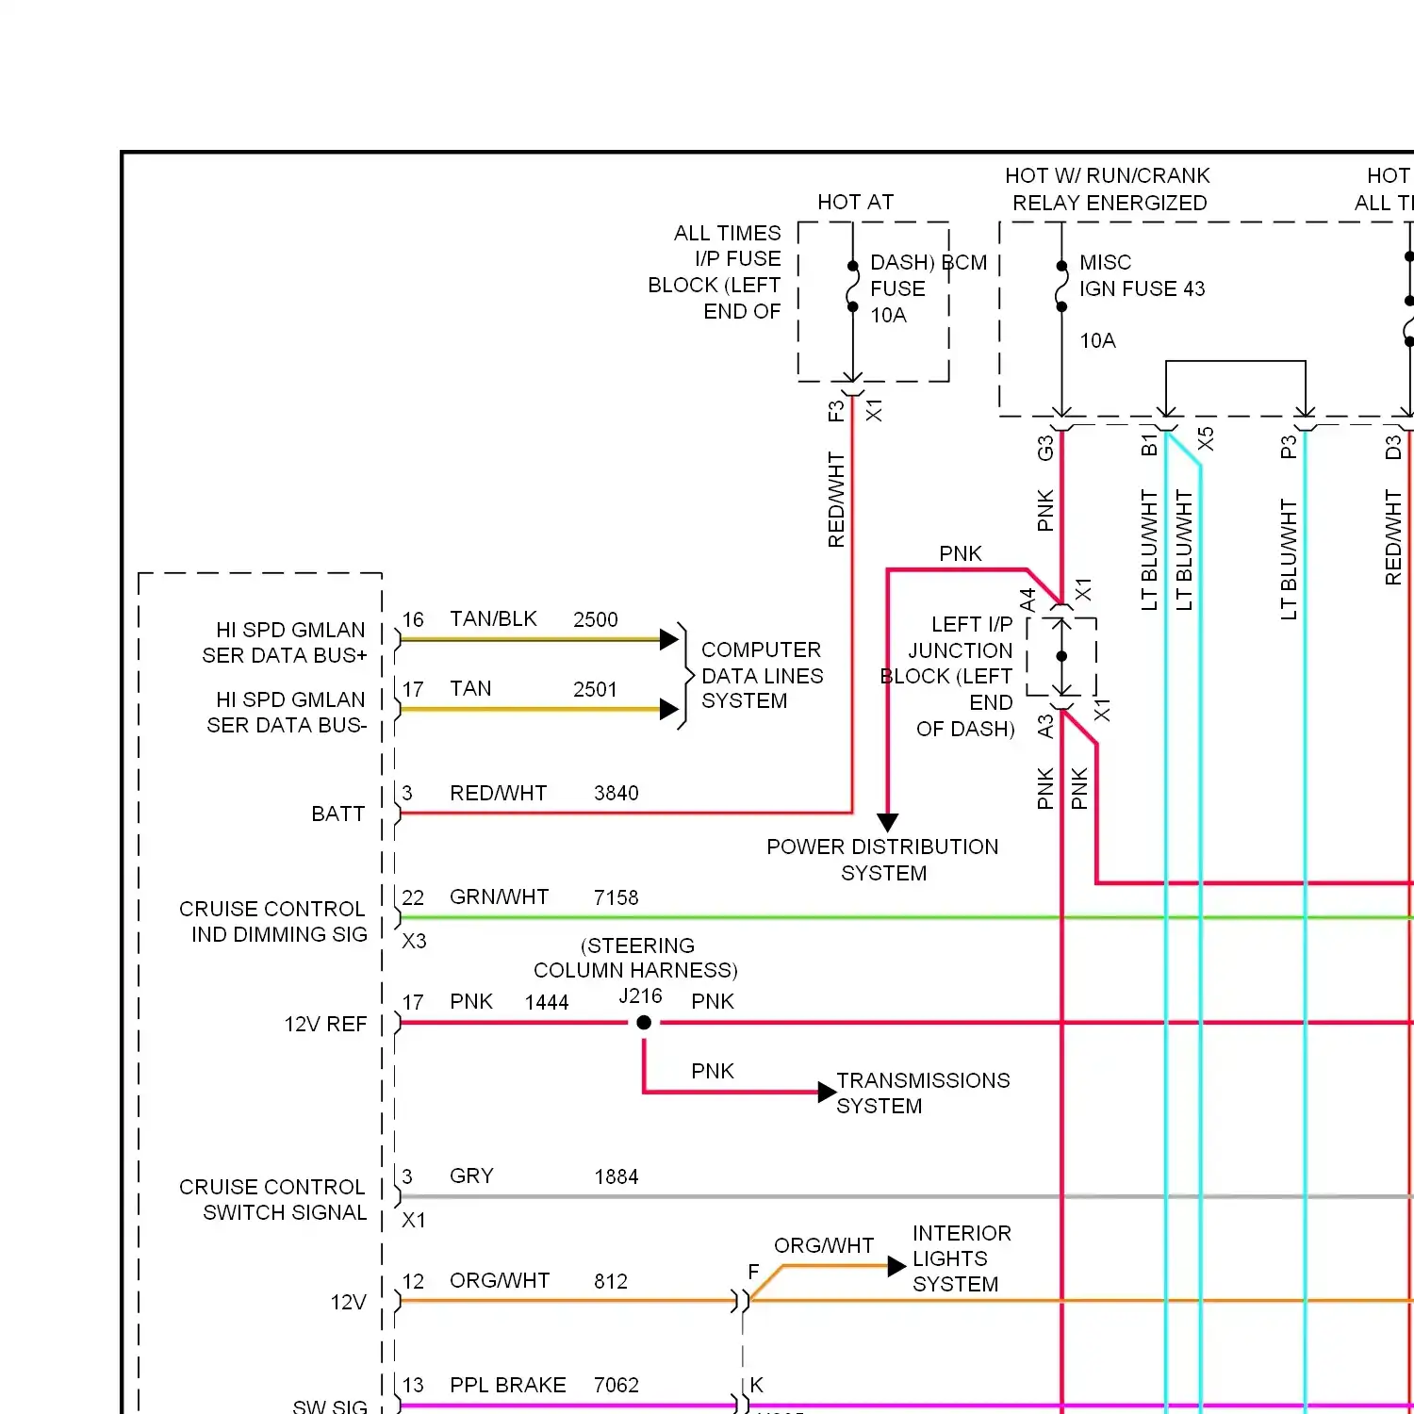Select the POWER DISTRIBUTION SYSTEM label

[x=882, y=860]
